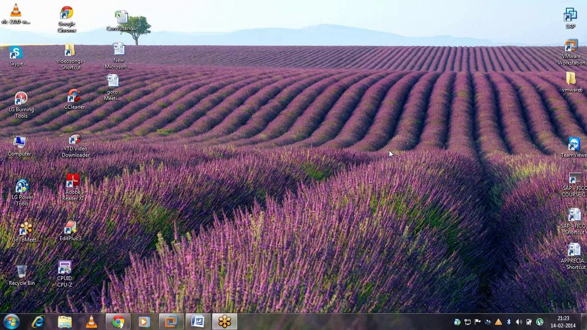
Task: Open the VLC installer desktop icon
Action: tap(16, 14)
